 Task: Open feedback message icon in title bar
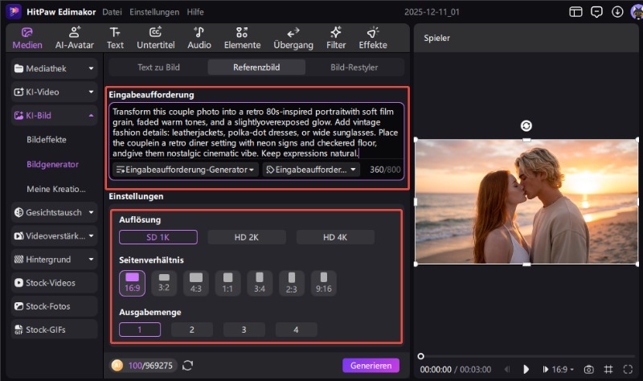pos(596,12)
